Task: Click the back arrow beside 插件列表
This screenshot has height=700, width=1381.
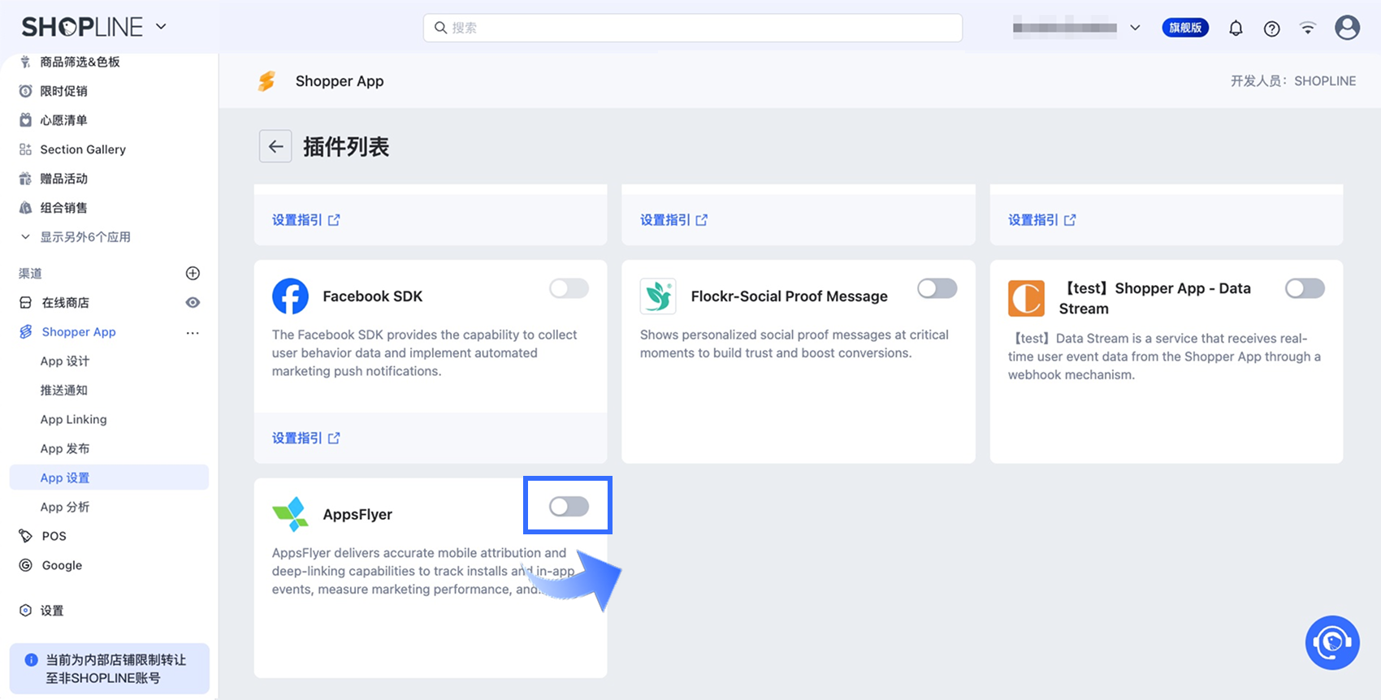Action: pos(275,146)
